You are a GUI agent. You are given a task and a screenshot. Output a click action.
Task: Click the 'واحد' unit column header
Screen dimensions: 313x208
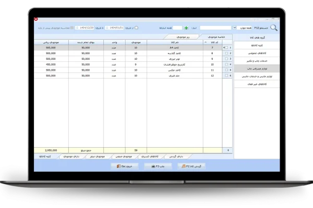point(114,43)
